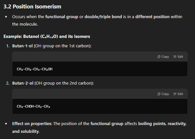
Task: Click the CH₃–CHOH–CH₂–CH₃ formula text
Action: click(33, 106)
